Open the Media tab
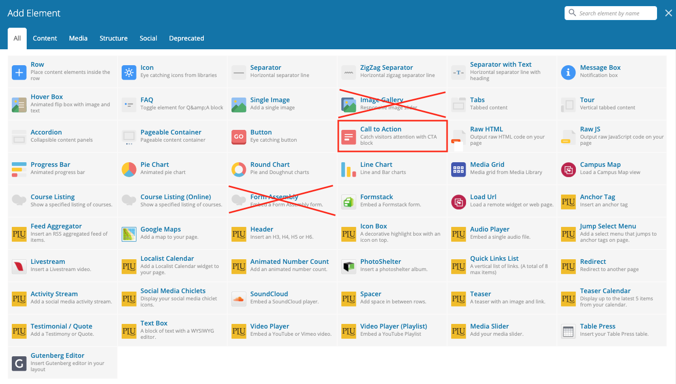This screenshot has width=676, height=384. point(78,39)
